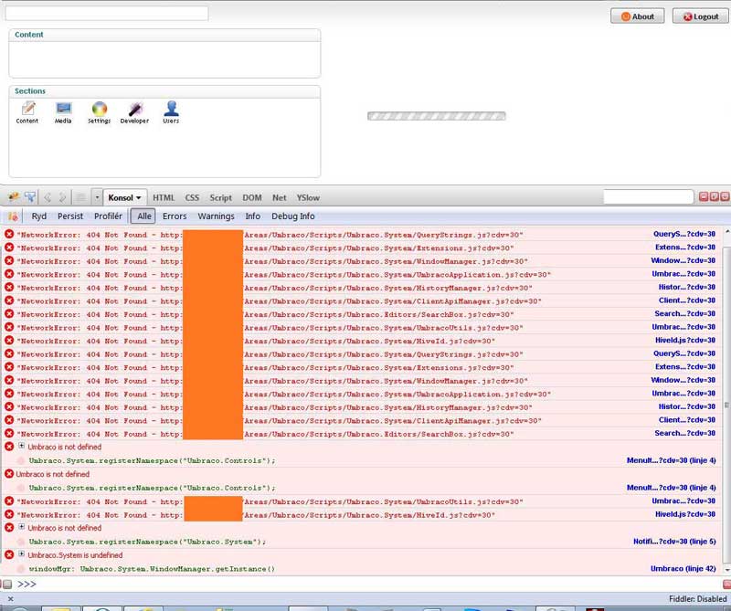
Task: Switch to the CSS panel tab
Action: [192, 197]
